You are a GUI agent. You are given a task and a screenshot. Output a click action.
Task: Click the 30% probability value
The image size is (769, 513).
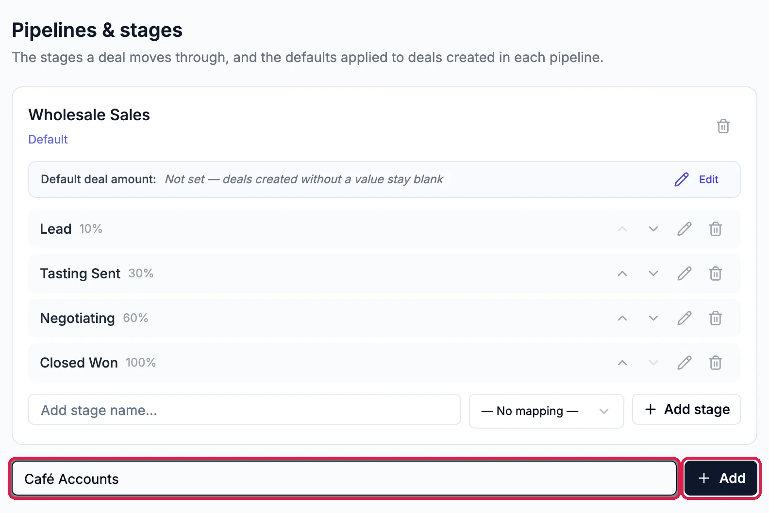tap(141, 273)
